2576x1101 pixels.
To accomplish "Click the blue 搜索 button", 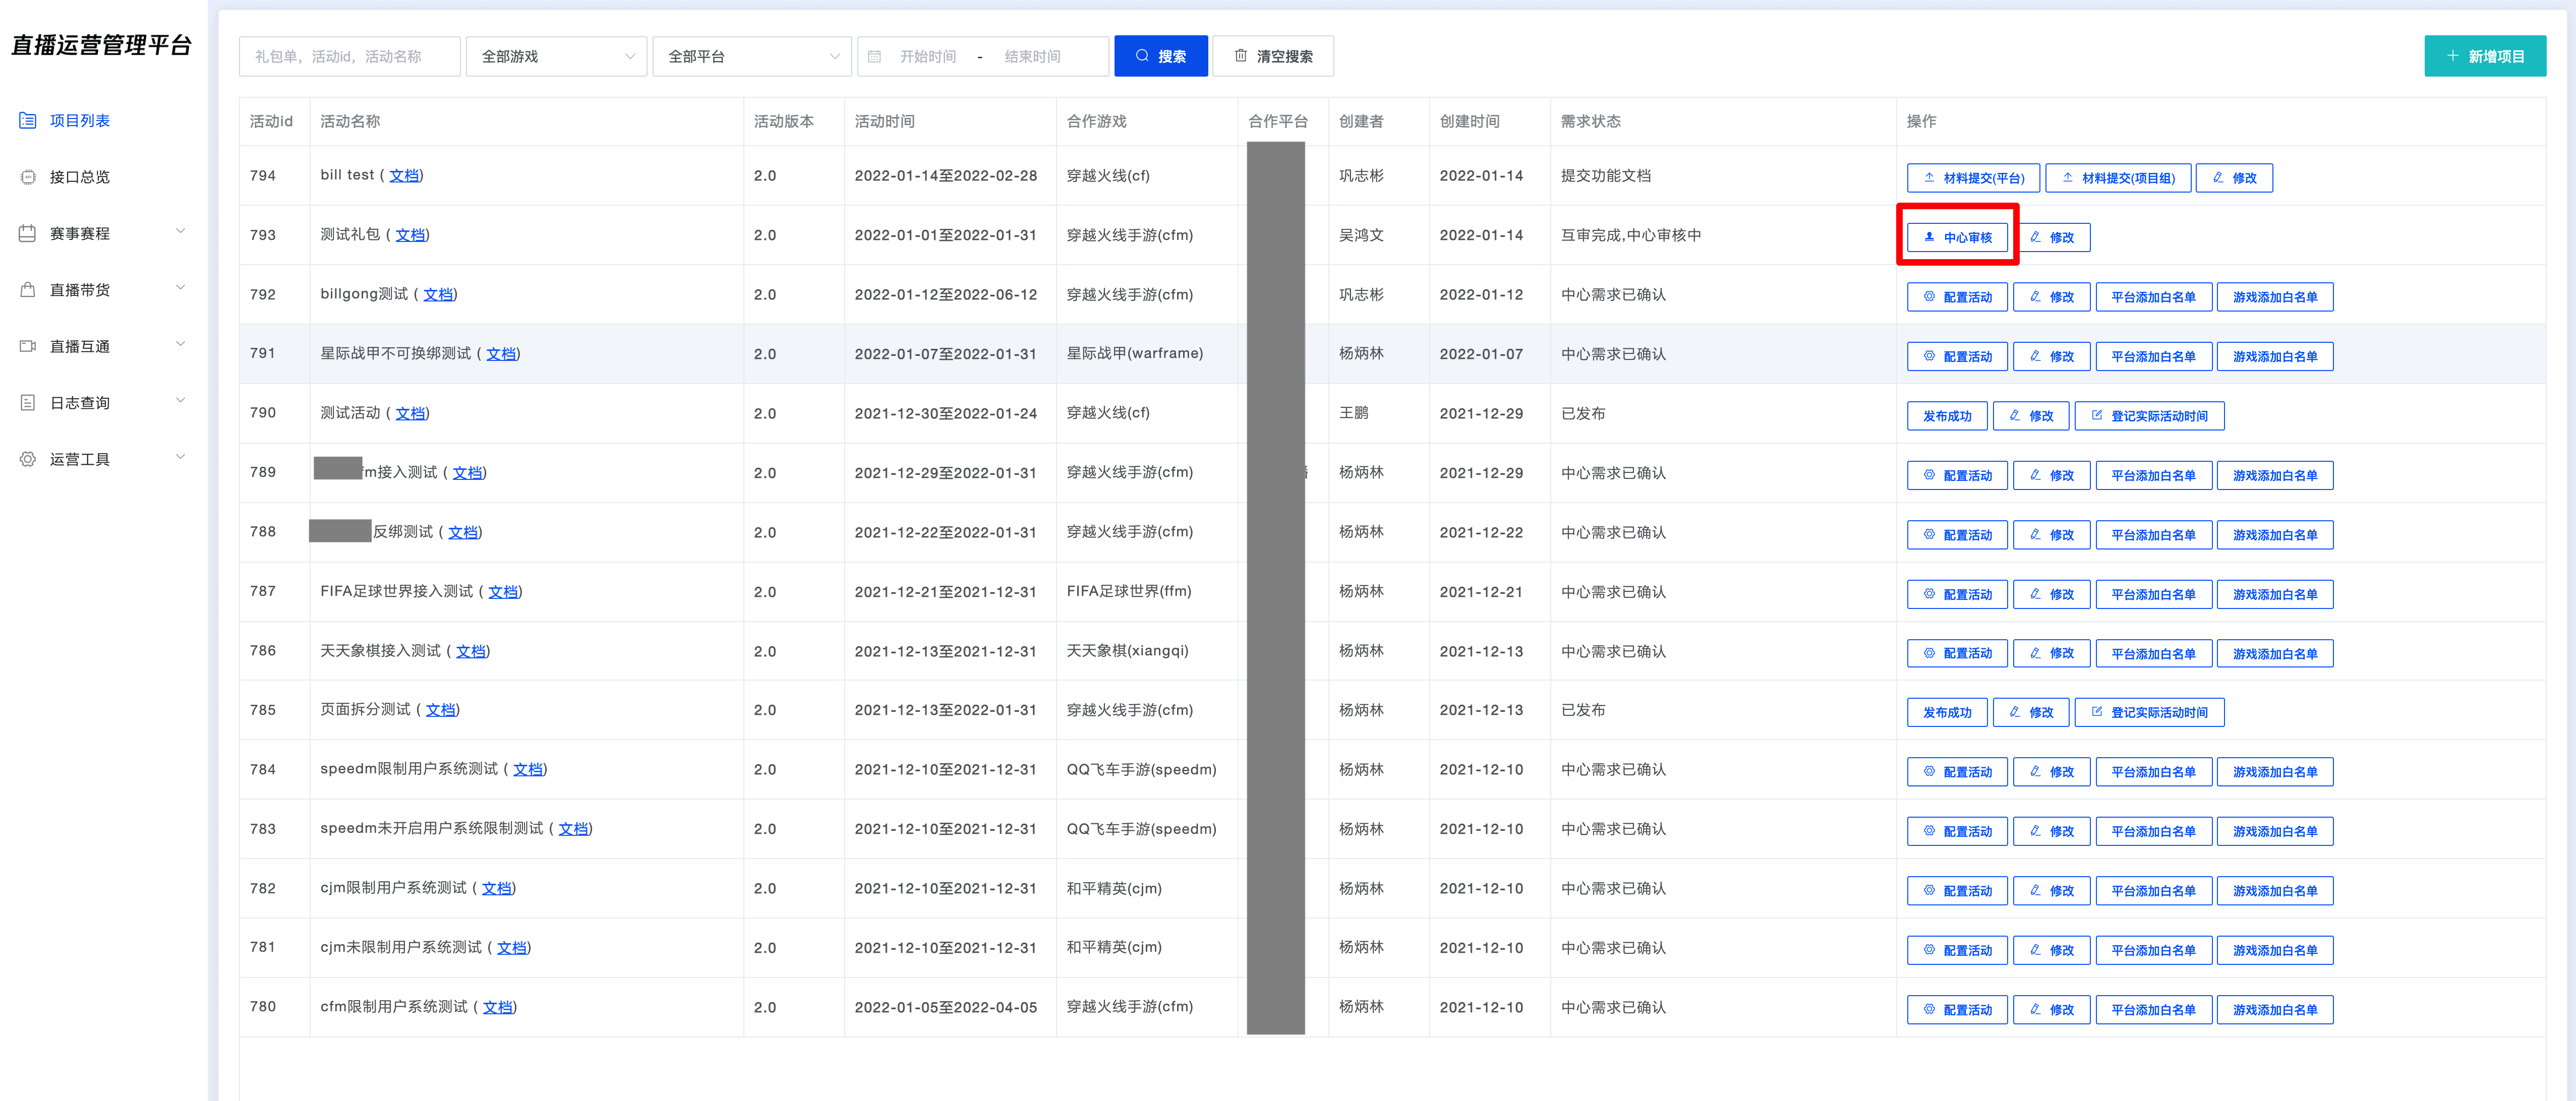I will point(1161,56).
